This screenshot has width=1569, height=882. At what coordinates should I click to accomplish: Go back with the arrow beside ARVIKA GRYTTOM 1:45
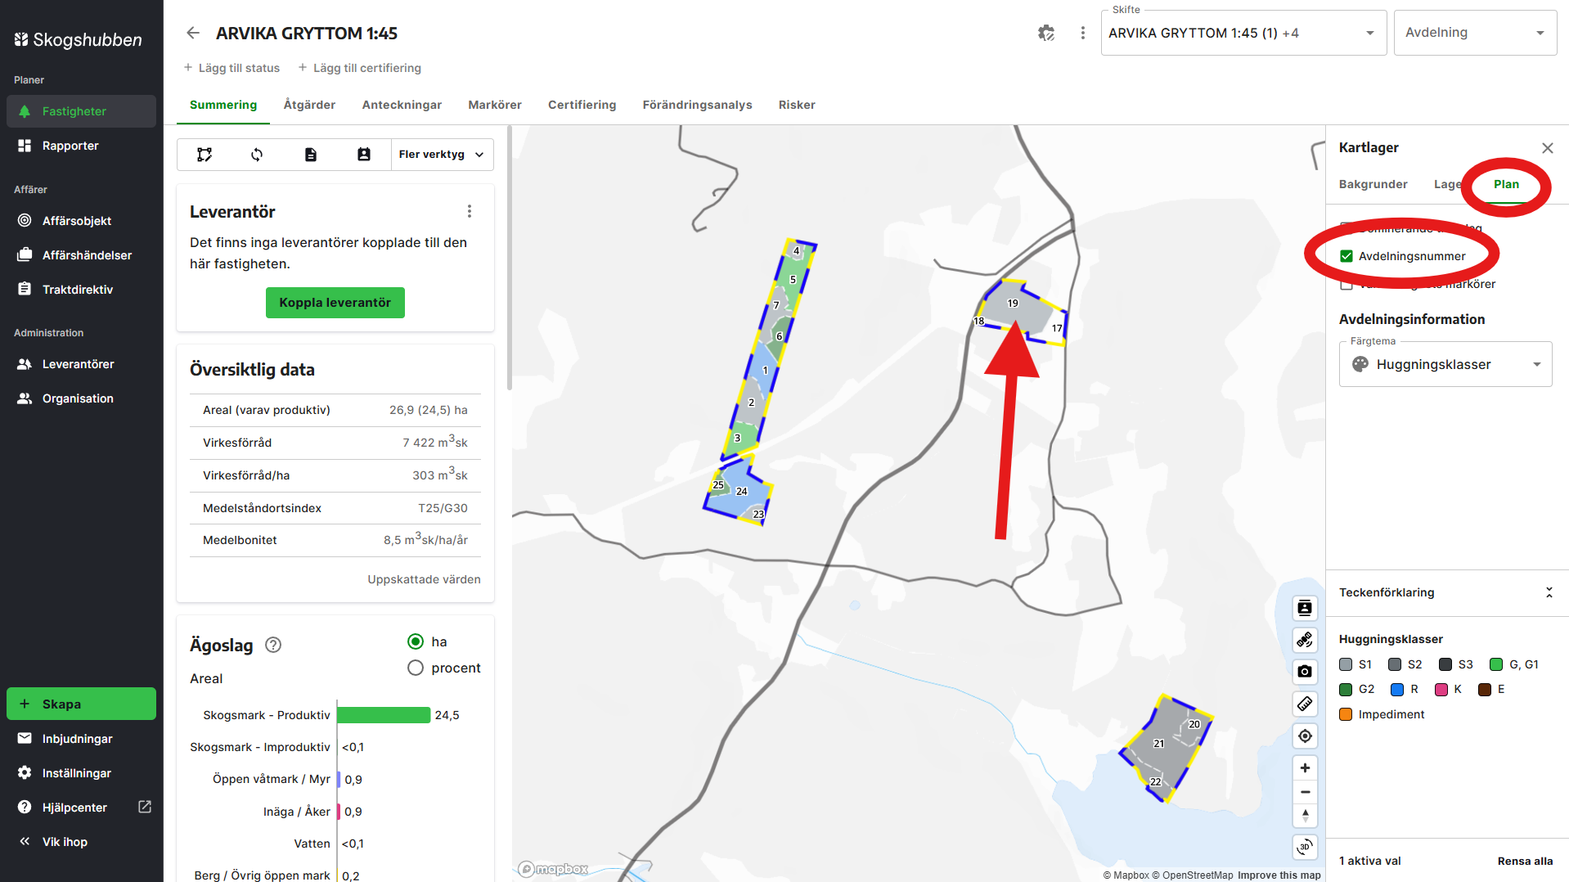[193, 33]
